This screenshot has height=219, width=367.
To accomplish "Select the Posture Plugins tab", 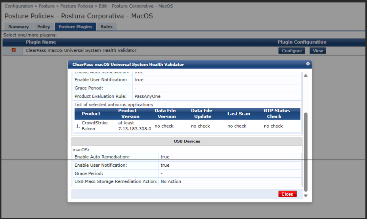I will click(x=75, y=27).
